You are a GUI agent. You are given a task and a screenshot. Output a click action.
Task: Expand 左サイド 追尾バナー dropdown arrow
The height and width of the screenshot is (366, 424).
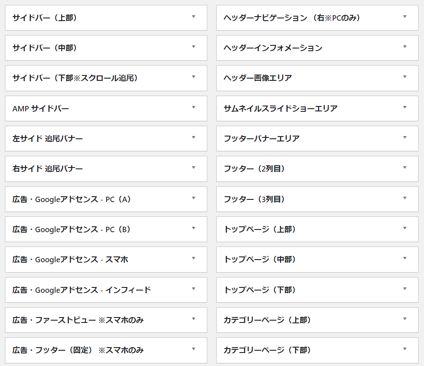[x=194, y=138]
